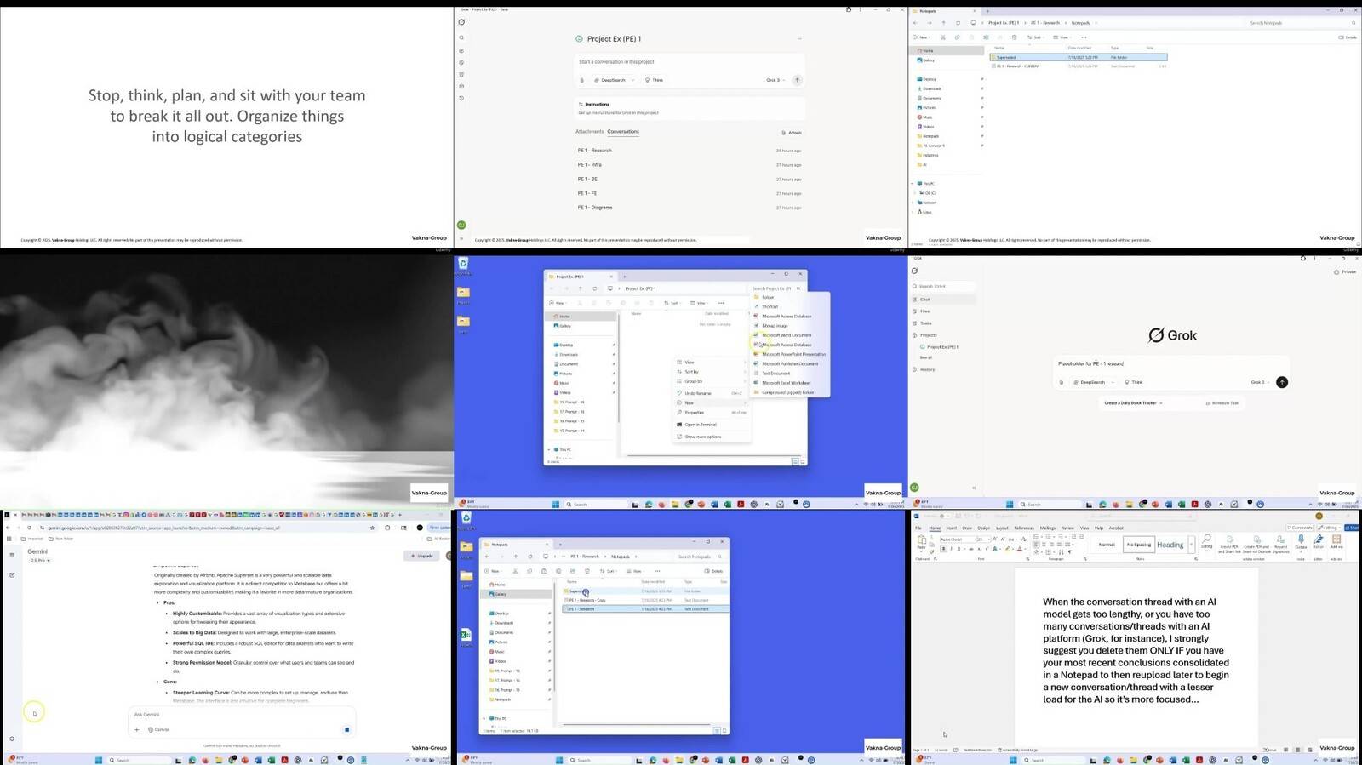
Task: Expand the Word styles gallery arrow
Action: pyautogui.click(x=1193, y=545)
